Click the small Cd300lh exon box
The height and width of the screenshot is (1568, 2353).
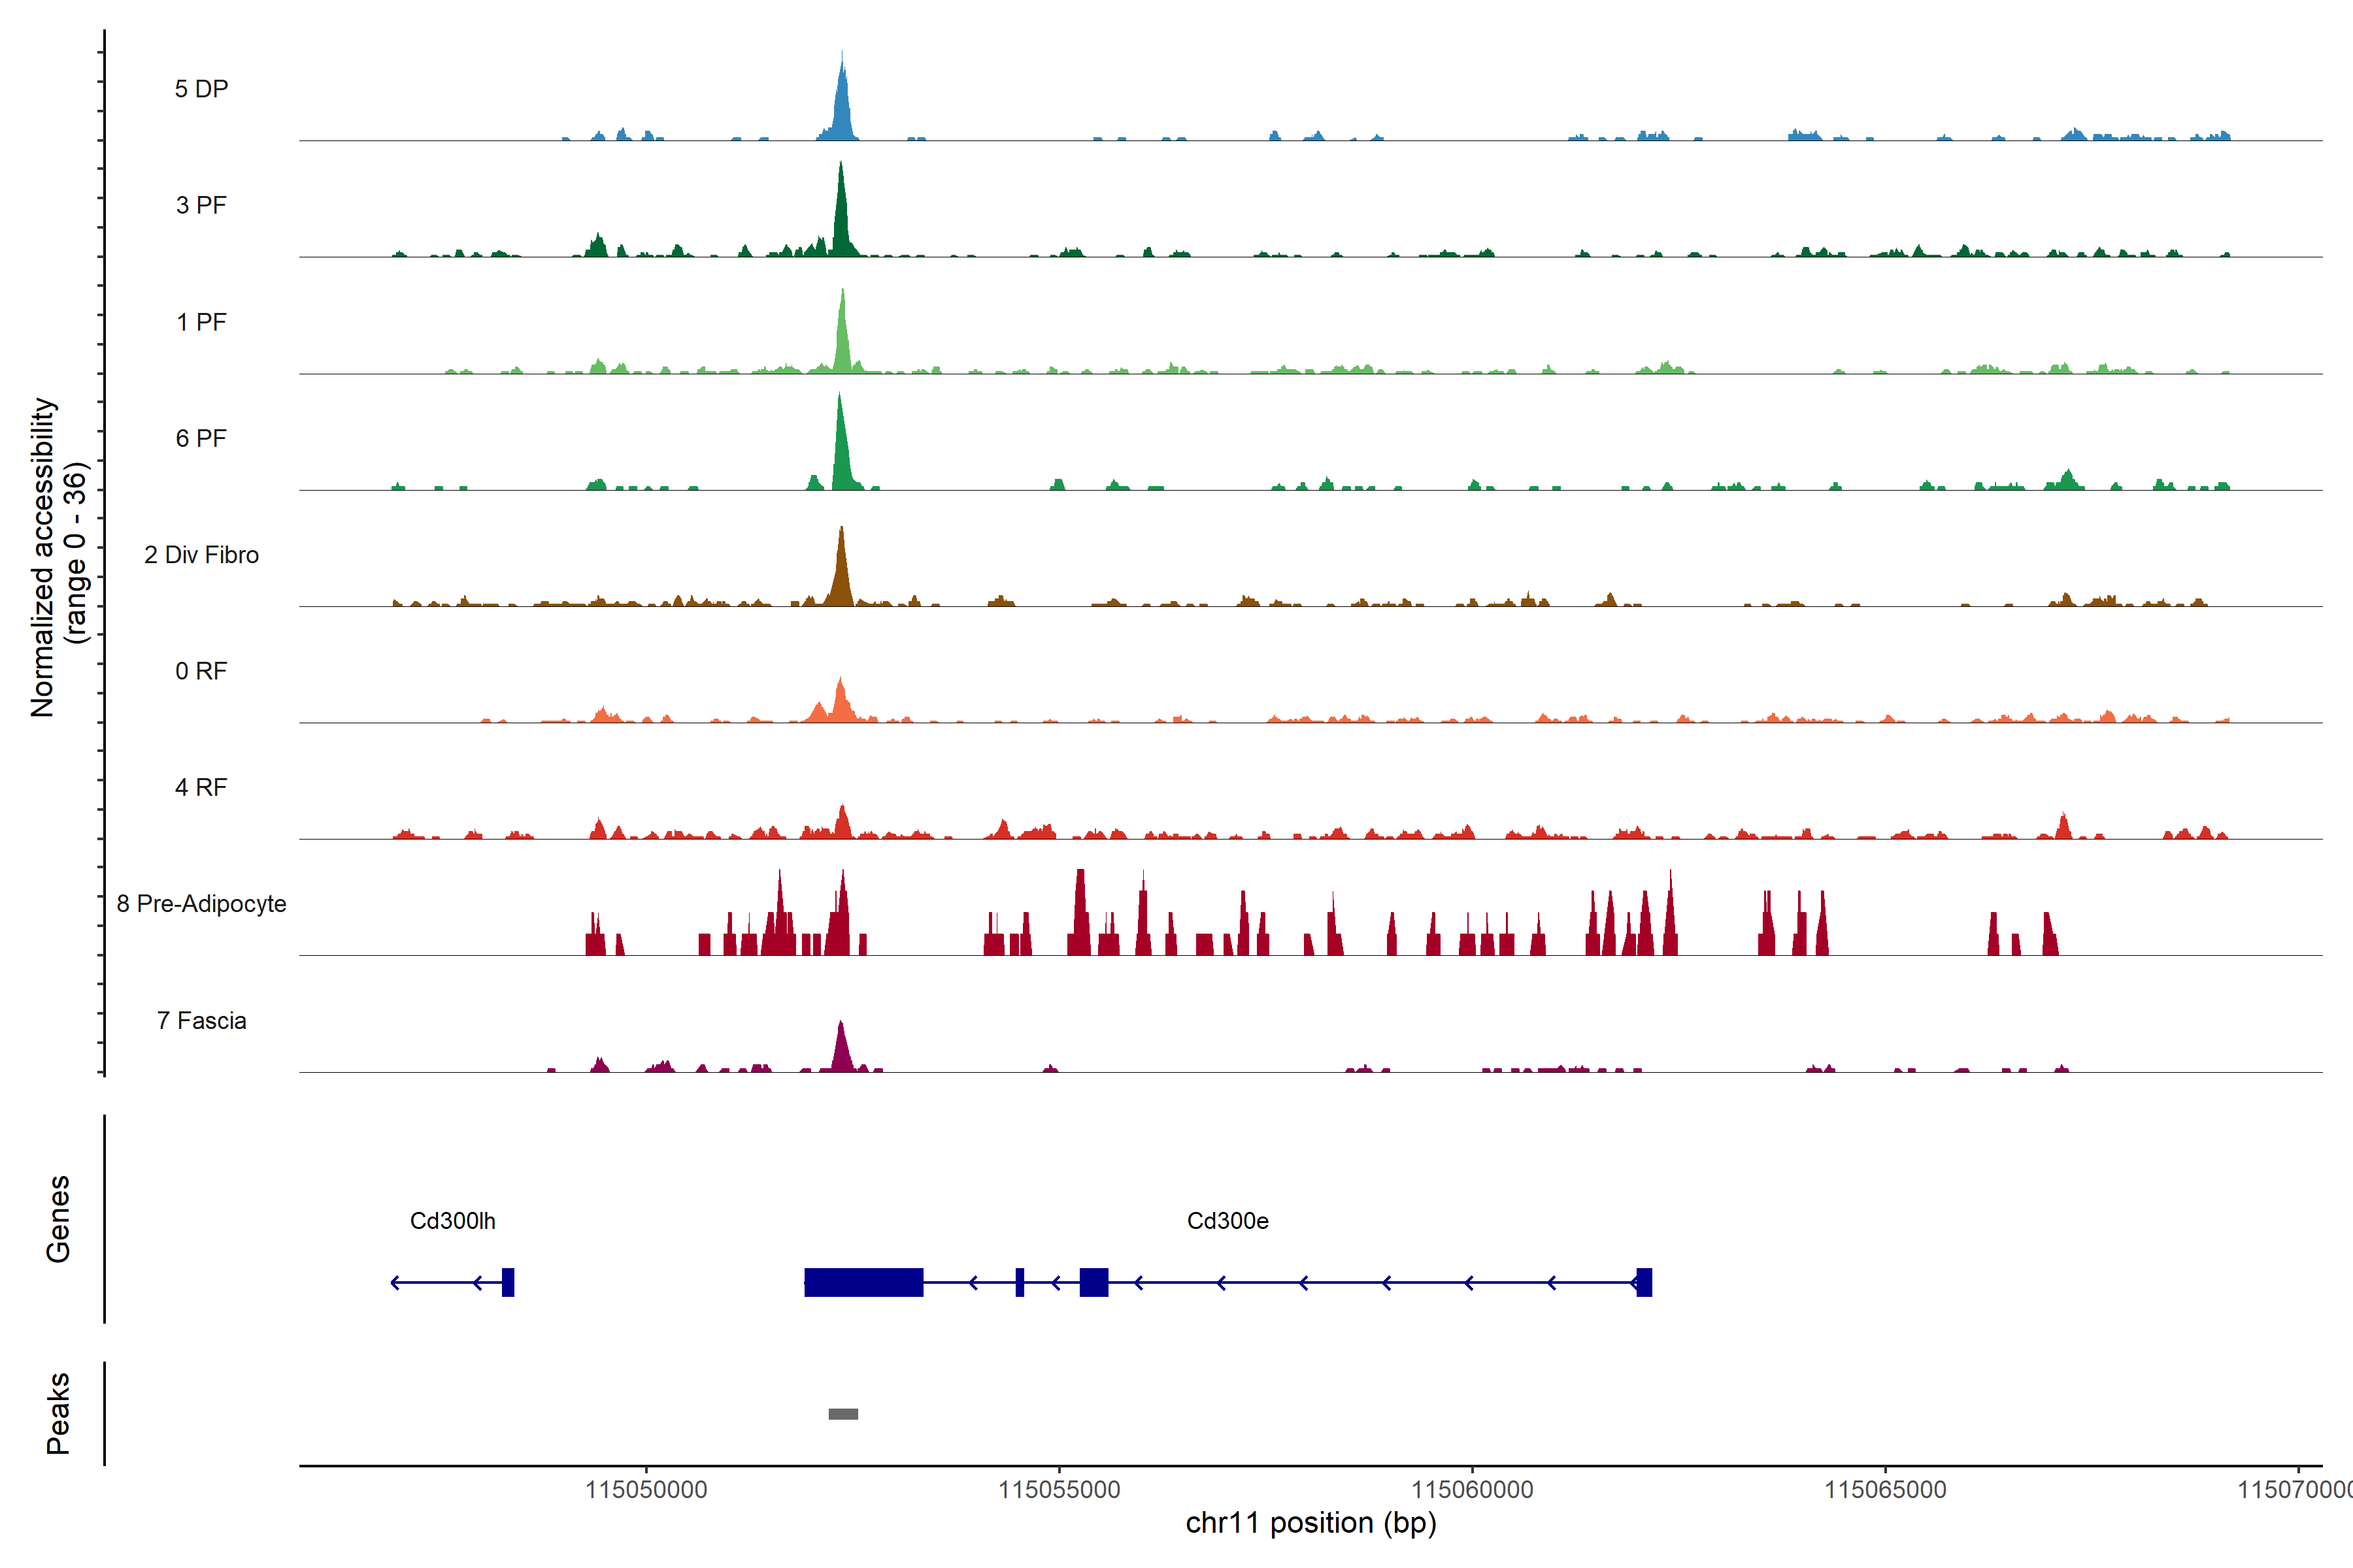click(509, 1282)
